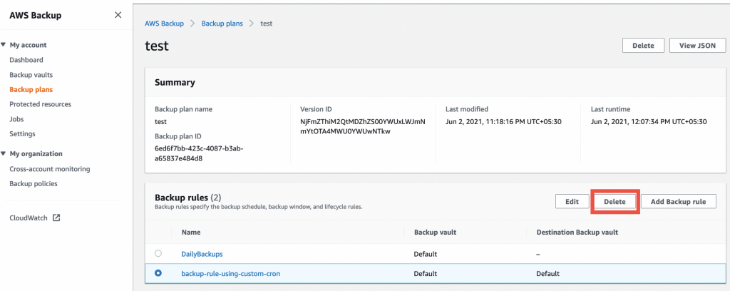730x291 pixels.
Task: Go to Backup vaults
Action: point(31,74)
